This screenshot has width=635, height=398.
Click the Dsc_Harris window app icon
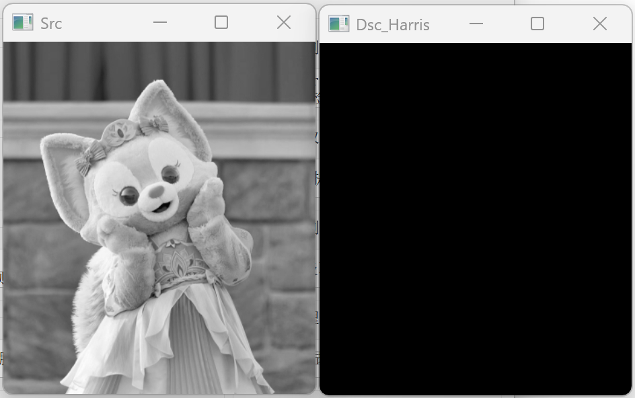coord(338,24)
